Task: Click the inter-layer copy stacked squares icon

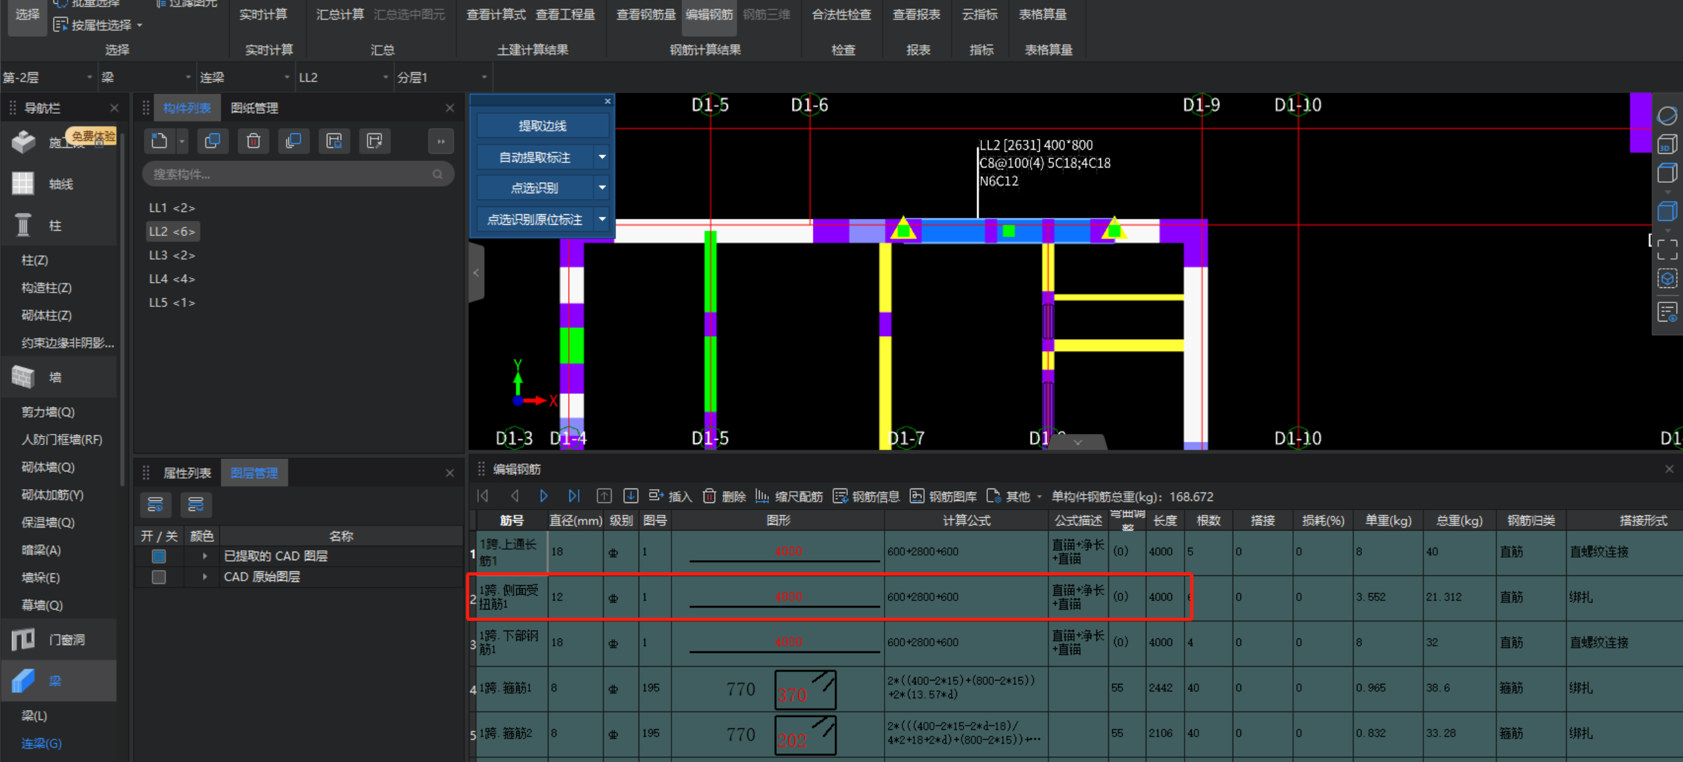Action: point(293,141)
